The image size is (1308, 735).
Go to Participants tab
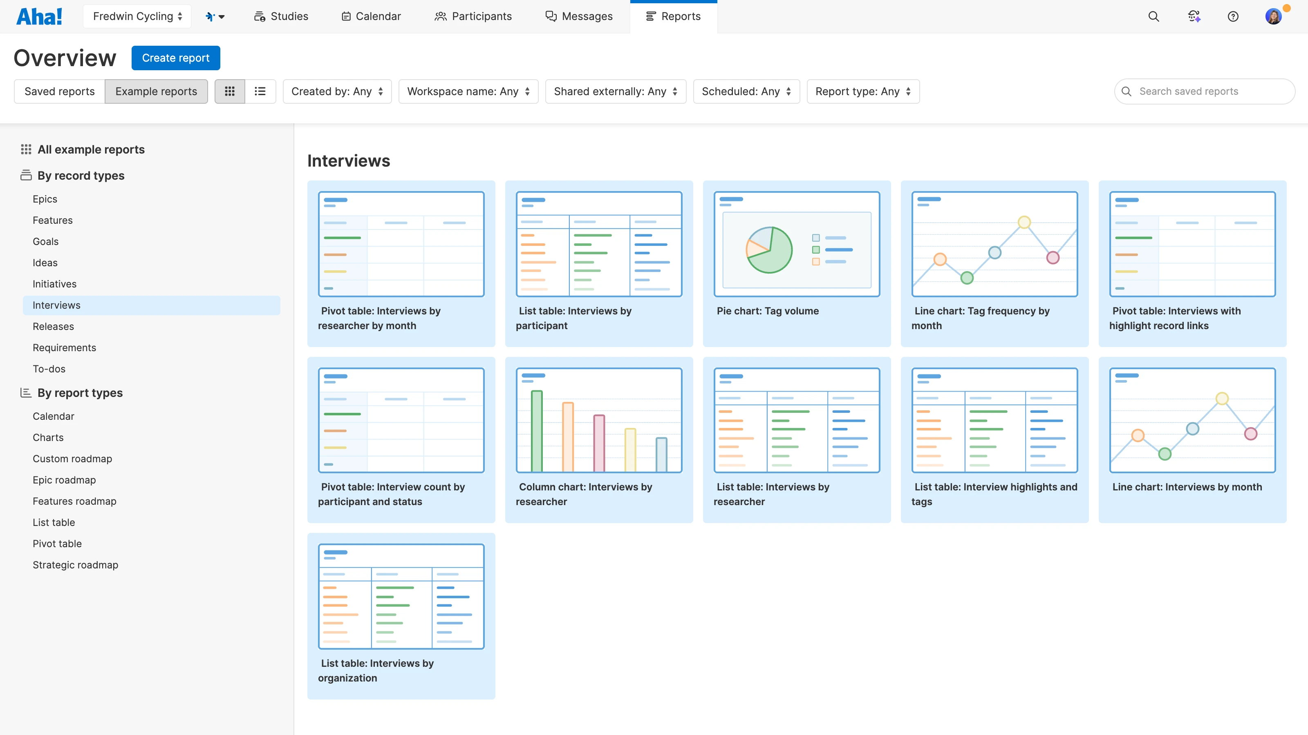click(473, 16)
